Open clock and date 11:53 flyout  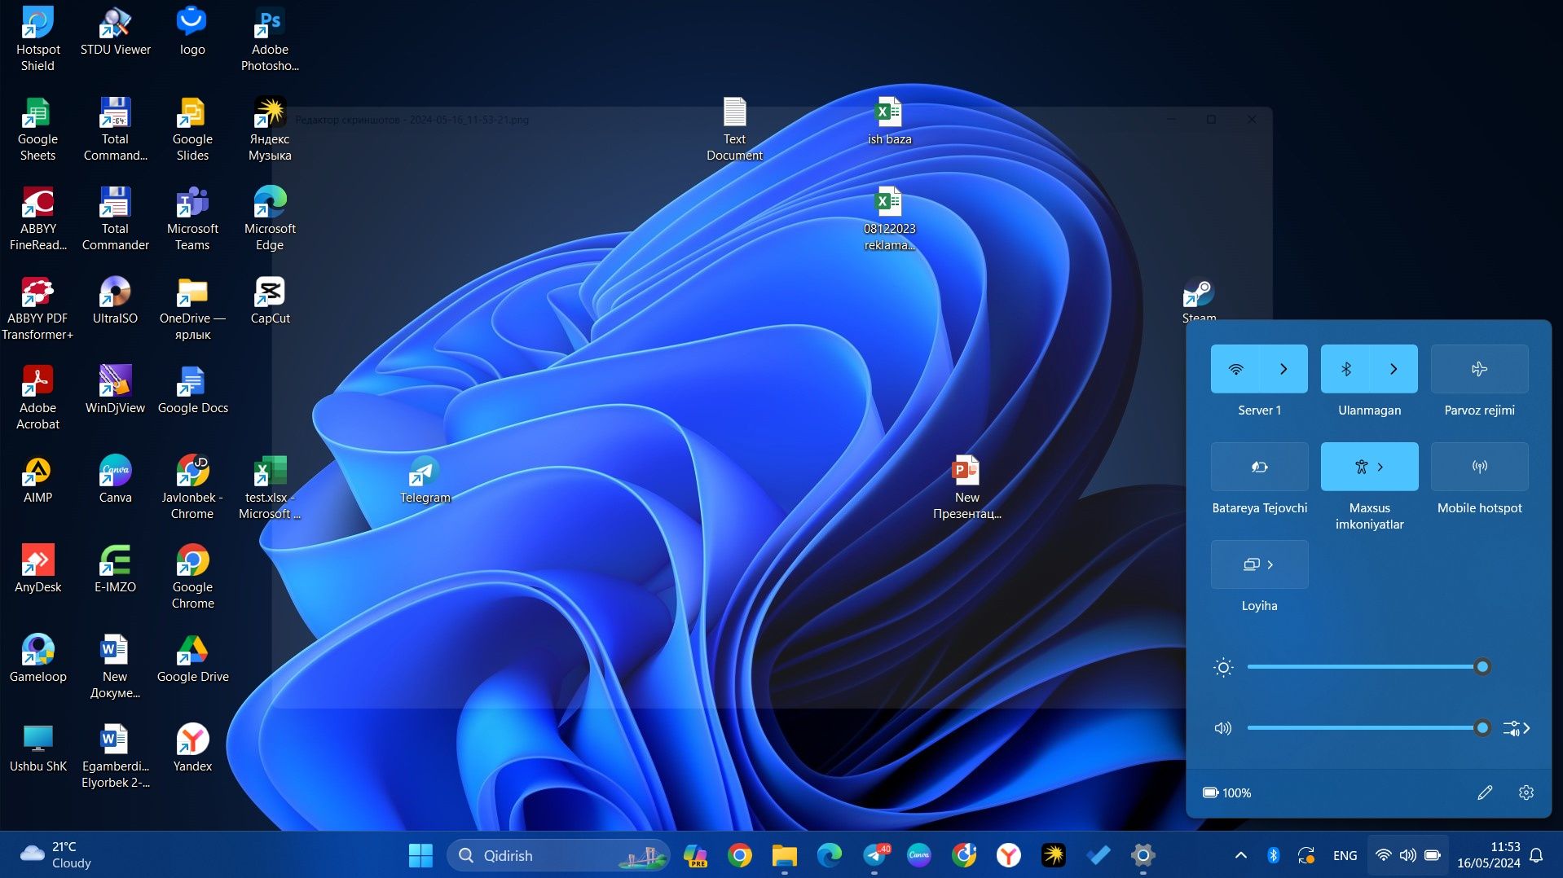coord(1489,855)
